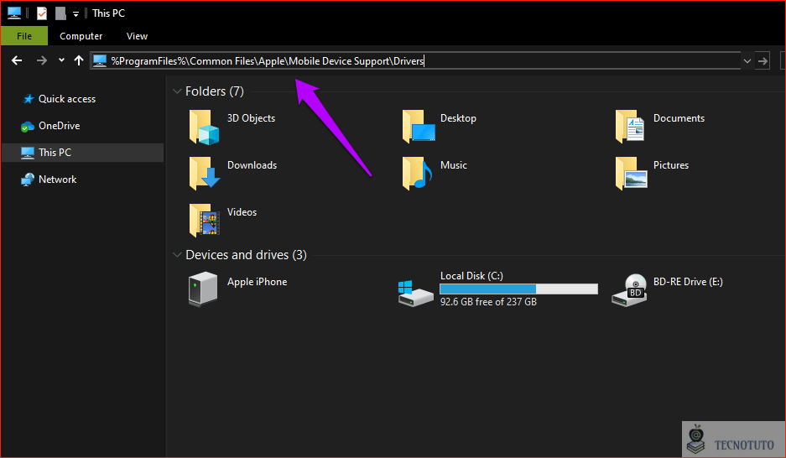Click the Desktop folder label

458,118
